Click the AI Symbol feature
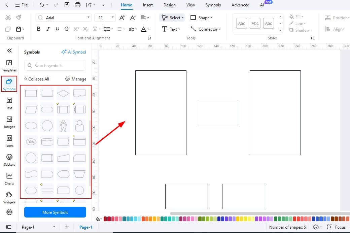The width and height of the screenshot is (350, 233). (74, 52)
